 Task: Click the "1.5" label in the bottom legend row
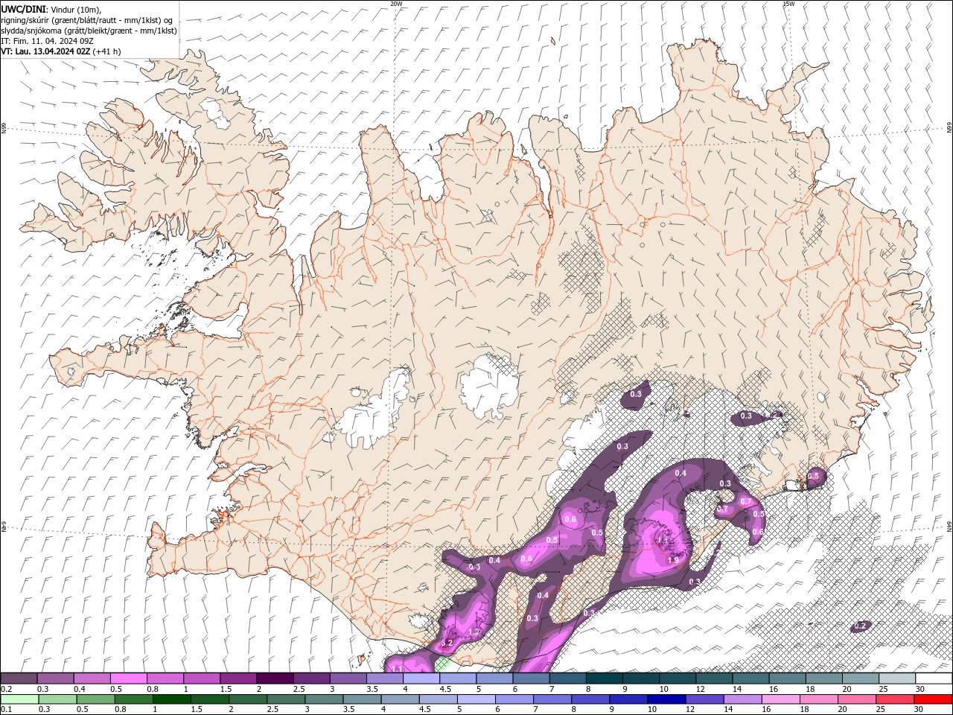pos(197,710)
